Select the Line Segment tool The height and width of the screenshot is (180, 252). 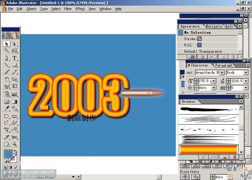7,65
